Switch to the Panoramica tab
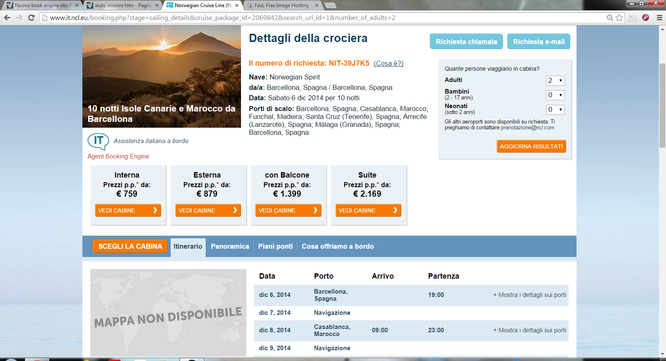 (230, 247)
